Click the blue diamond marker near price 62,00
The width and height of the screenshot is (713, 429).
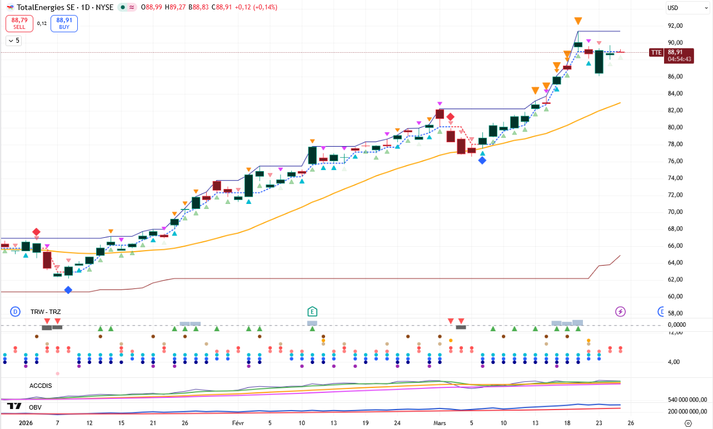68,290
